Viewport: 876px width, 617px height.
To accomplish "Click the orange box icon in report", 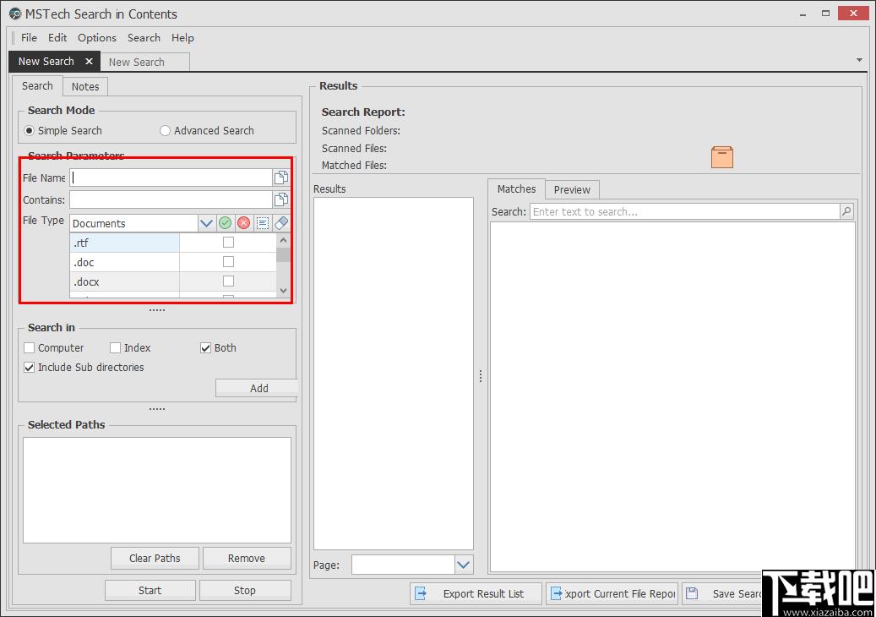I will pos(721,157).
